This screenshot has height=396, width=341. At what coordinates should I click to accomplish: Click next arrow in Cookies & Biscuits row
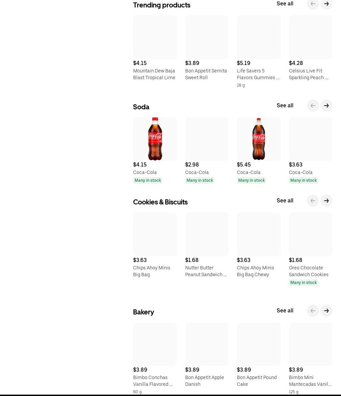click(326, 201)
